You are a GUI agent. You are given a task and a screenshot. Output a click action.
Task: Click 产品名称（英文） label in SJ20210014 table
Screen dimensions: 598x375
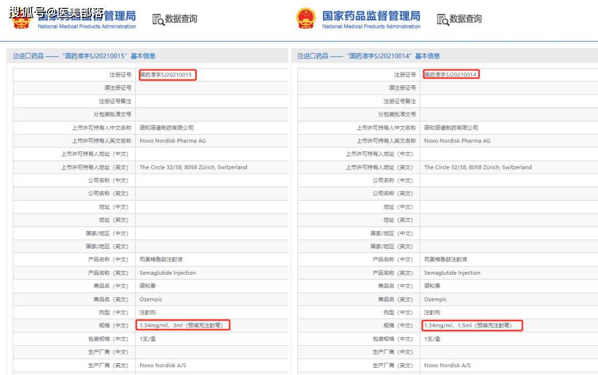coord(394,273)
